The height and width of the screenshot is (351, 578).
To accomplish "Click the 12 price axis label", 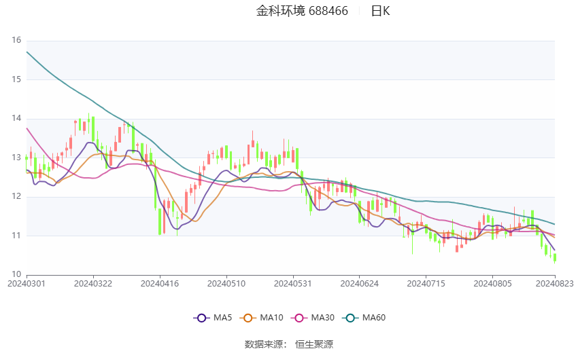I will click(16, 196).
